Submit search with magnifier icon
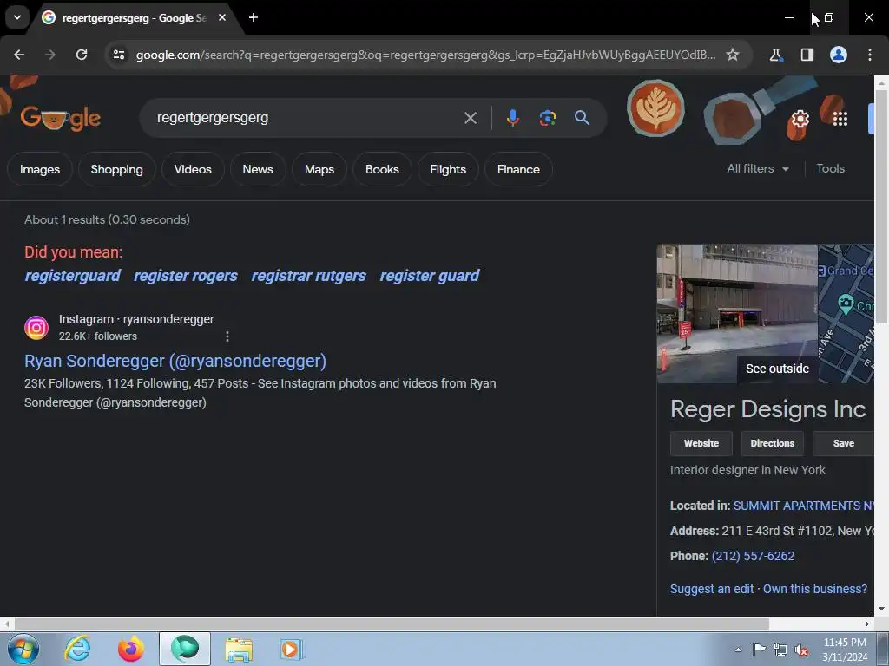This screenshot has width=889, height=666. coord(583,118)
